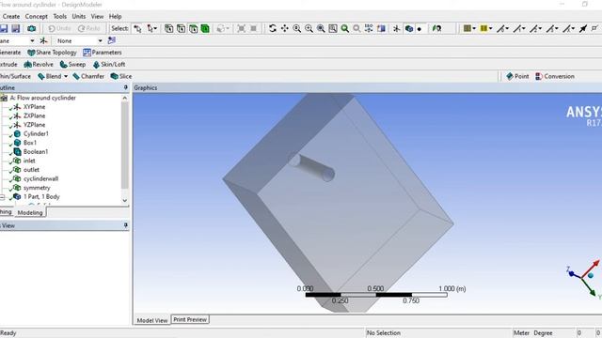Select Cylinder1 in the outline tree
Screen dimensions: 602x338
pos(36,133)
